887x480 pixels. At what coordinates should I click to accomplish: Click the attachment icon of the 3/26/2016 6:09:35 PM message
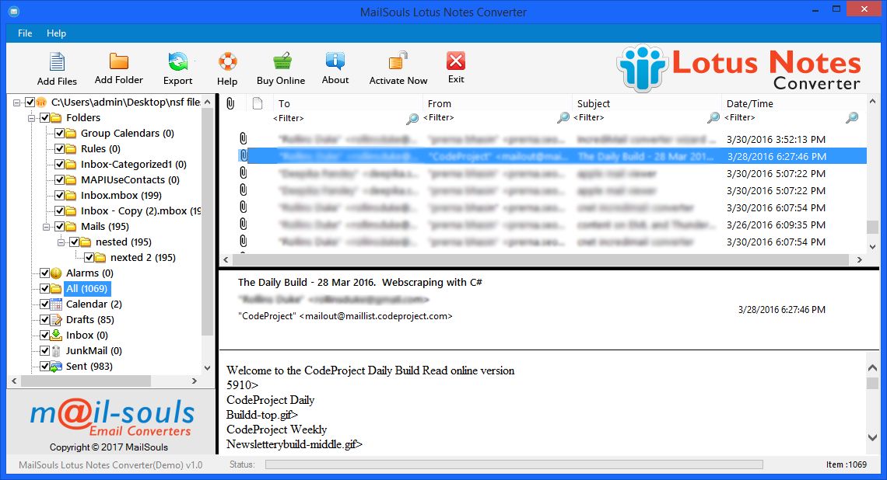point(244,224)
